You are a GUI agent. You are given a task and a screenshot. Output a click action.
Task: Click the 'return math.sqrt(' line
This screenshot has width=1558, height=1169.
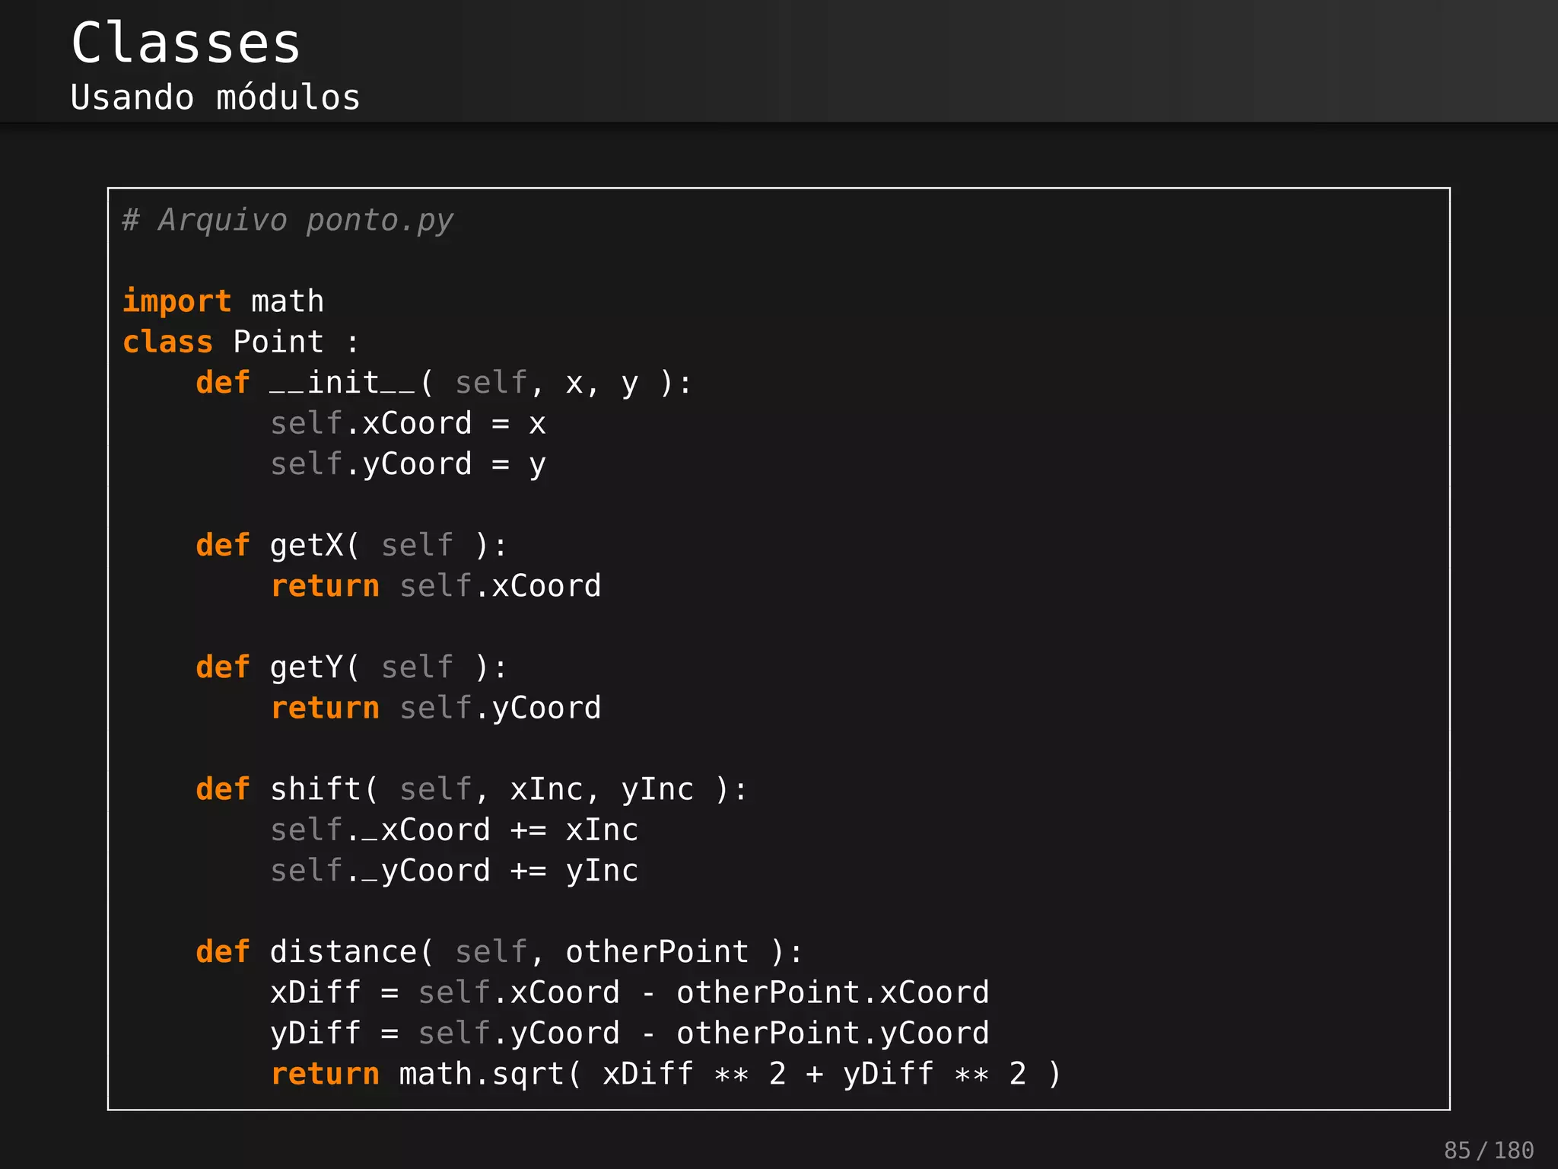pyautogui.click(x=666, y=1074)
